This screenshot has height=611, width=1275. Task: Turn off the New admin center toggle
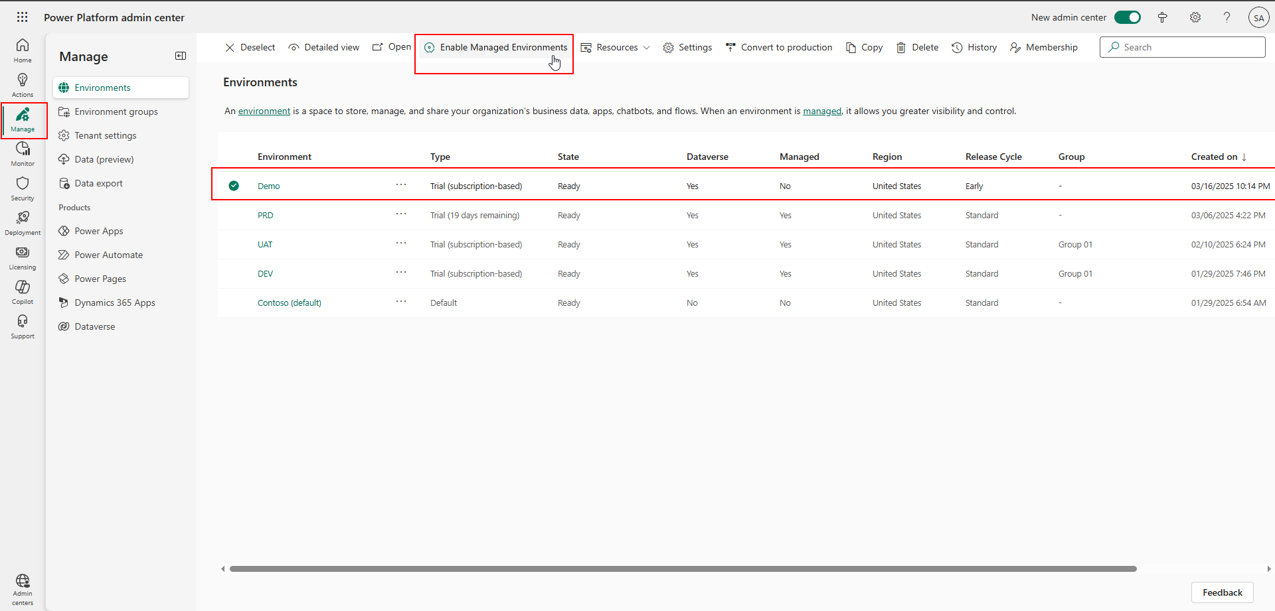(1128, 17)
